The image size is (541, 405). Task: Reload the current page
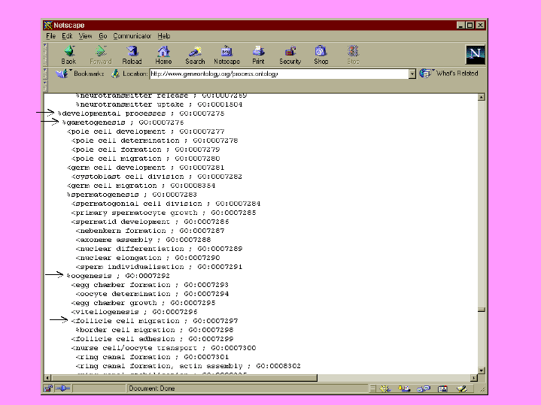point(132,54)
